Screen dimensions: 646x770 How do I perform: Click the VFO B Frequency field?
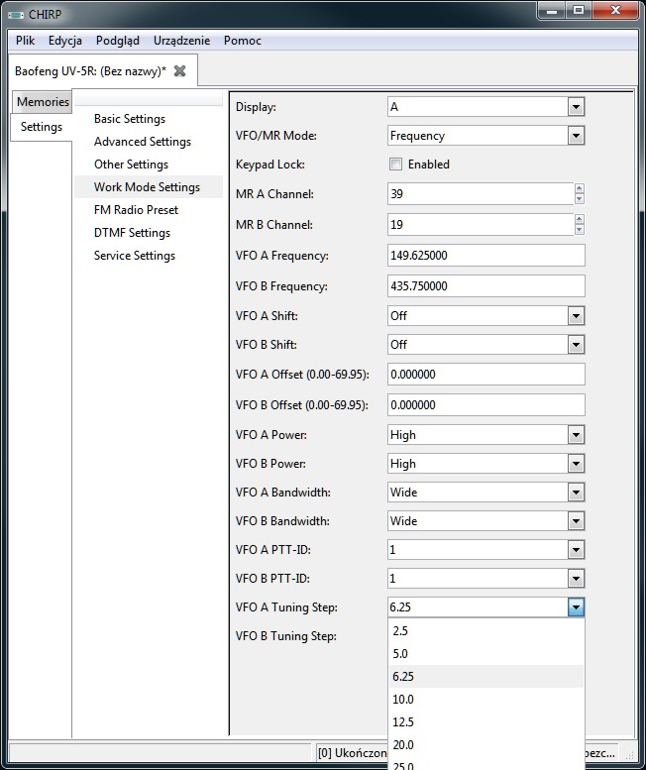pos(485,285)
